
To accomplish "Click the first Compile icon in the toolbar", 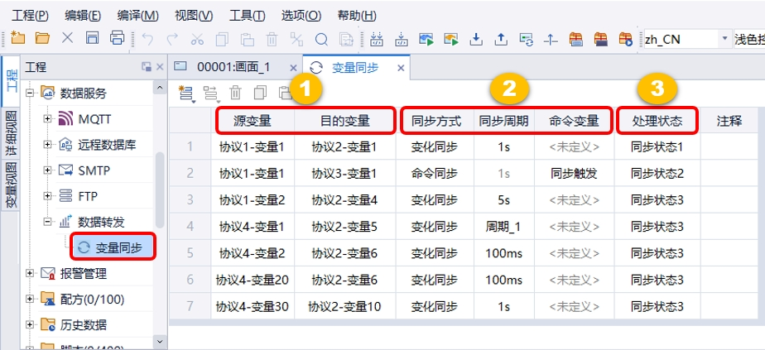I will point(376,39).
